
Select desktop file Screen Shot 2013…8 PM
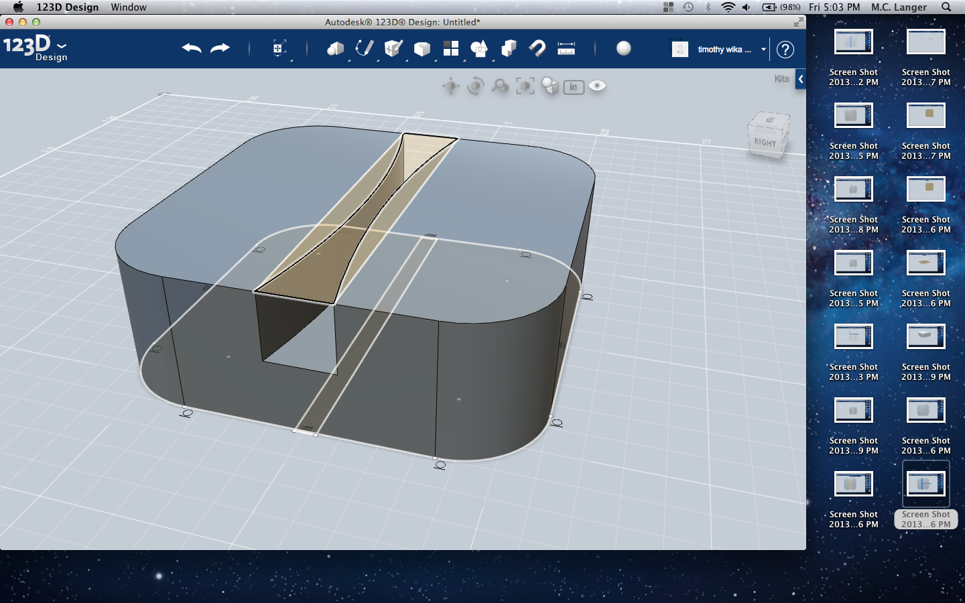[853, 204]
